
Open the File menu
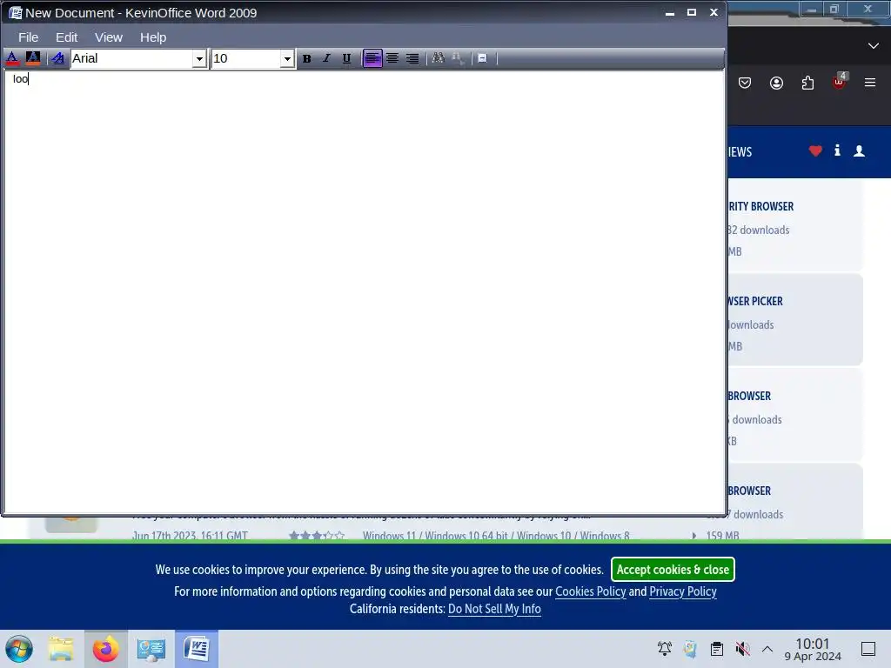tap(29, 37)
